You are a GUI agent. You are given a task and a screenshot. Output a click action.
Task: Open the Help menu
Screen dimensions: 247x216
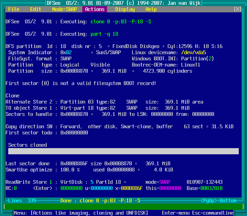pos(151,9)
